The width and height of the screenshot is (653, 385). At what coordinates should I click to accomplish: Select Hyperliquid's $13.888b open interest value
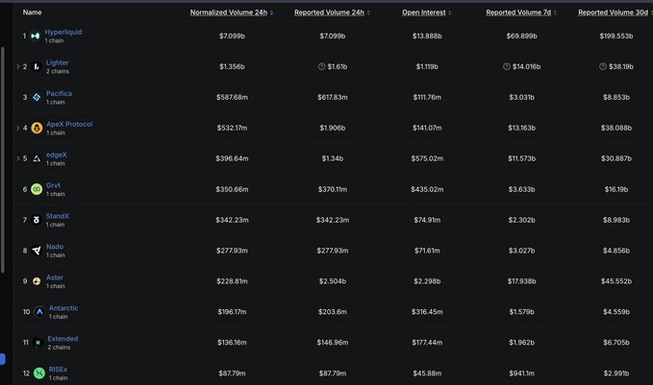[x=427, y=36]
